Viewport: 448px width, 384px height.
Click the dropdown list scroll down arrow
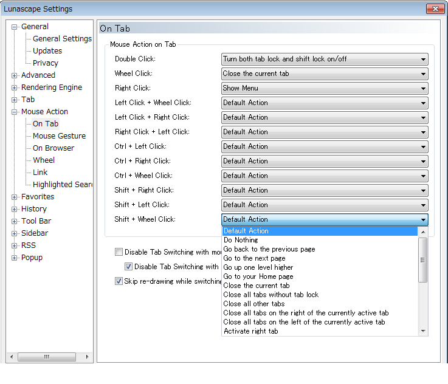423,331
